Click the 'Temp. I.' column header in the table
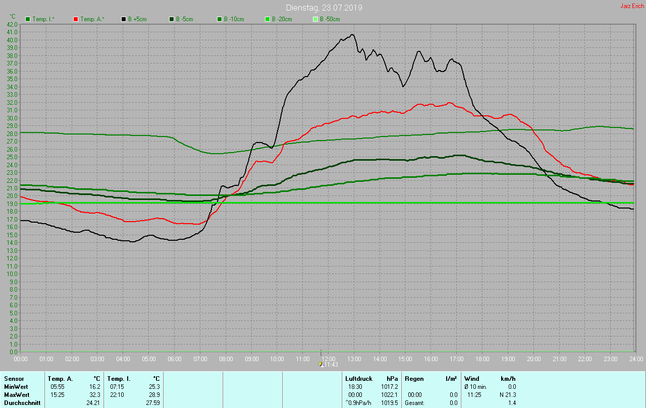 119,379
